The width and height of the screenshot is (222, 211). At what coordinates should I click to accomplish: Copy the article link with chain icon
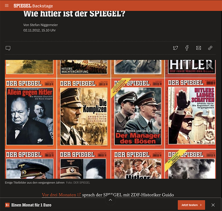(210, 48)
